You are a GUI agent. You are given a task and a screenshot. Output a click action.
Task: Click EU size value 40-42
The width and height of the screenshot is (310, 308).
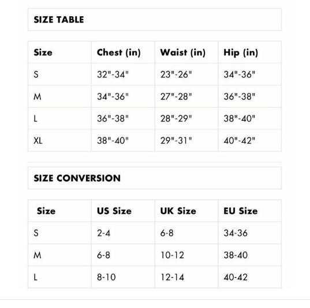pyautogui.click(x=236, y=277)
